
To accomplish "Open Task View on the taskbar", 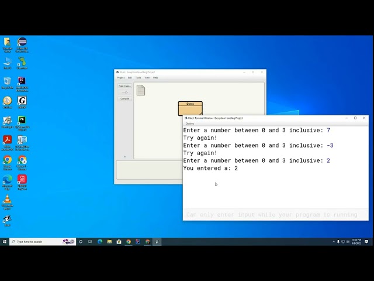I will (90, 242).
